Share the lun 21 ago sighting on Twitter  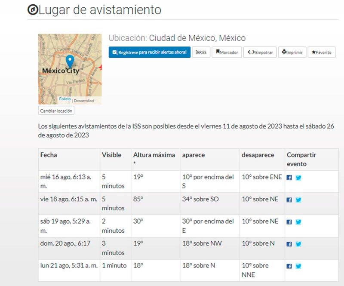pyautogui.click(x=298, y=266)
